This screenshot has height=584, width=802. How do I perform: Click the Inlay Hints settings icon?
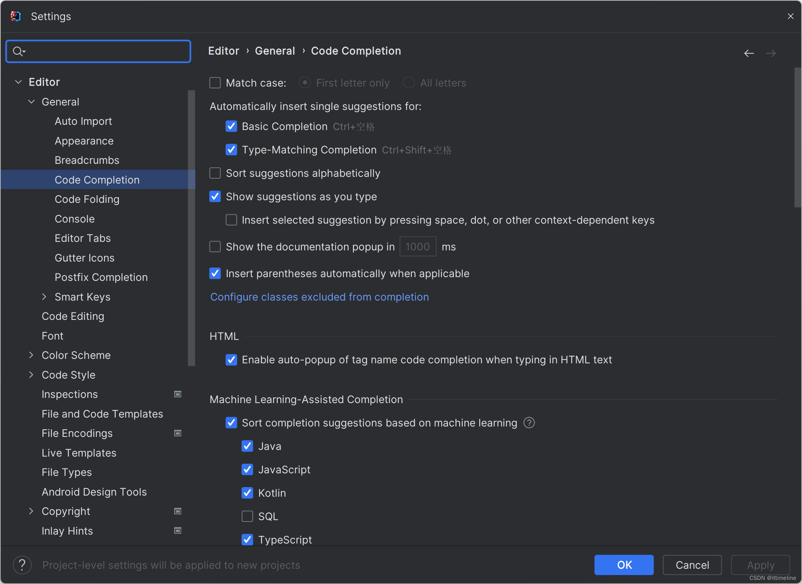pos(178,531)
